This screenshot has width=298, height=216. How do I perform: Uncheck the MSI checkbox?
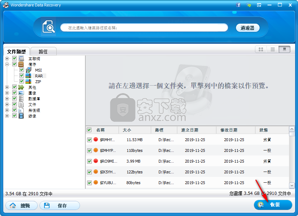click(x=22, y=70)
